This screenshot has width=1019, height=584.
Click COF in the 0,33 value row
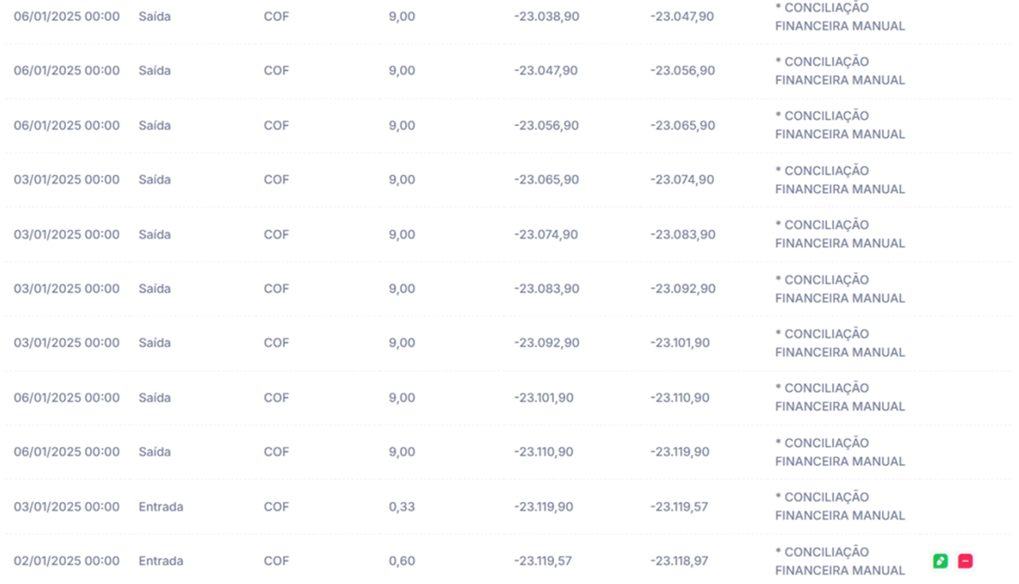276,507
